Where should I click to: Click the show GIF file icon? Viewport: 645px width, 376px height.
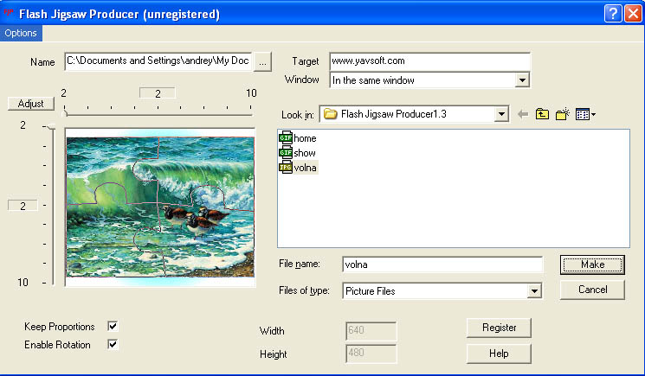click(286, 153)
